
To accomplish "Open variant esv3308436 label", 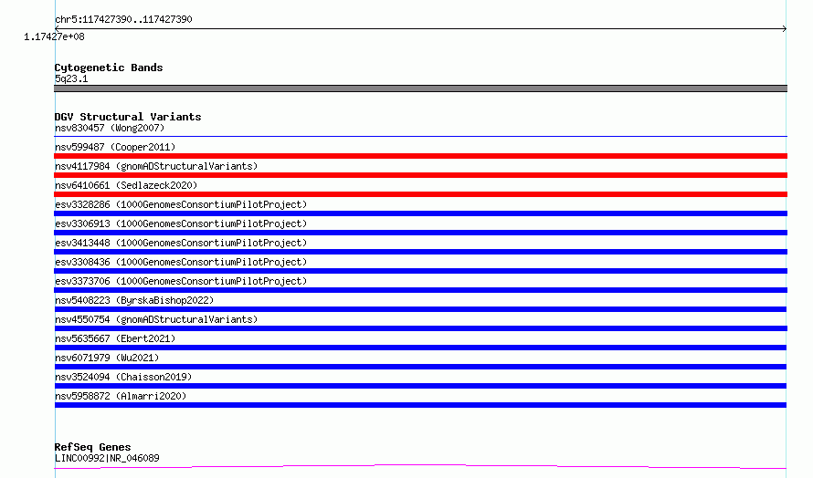I will (x=181, y=262).
